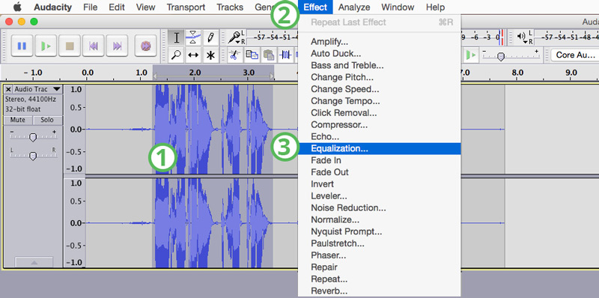599x298 pixels.
Task: Open the Window menu
Action: [398, 7]
